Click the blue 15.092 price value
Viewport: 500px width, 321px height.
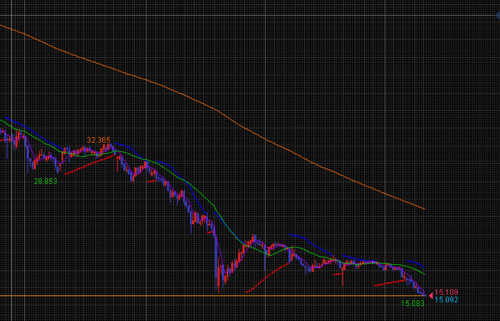pyautogui.click(x=446, y=300)
